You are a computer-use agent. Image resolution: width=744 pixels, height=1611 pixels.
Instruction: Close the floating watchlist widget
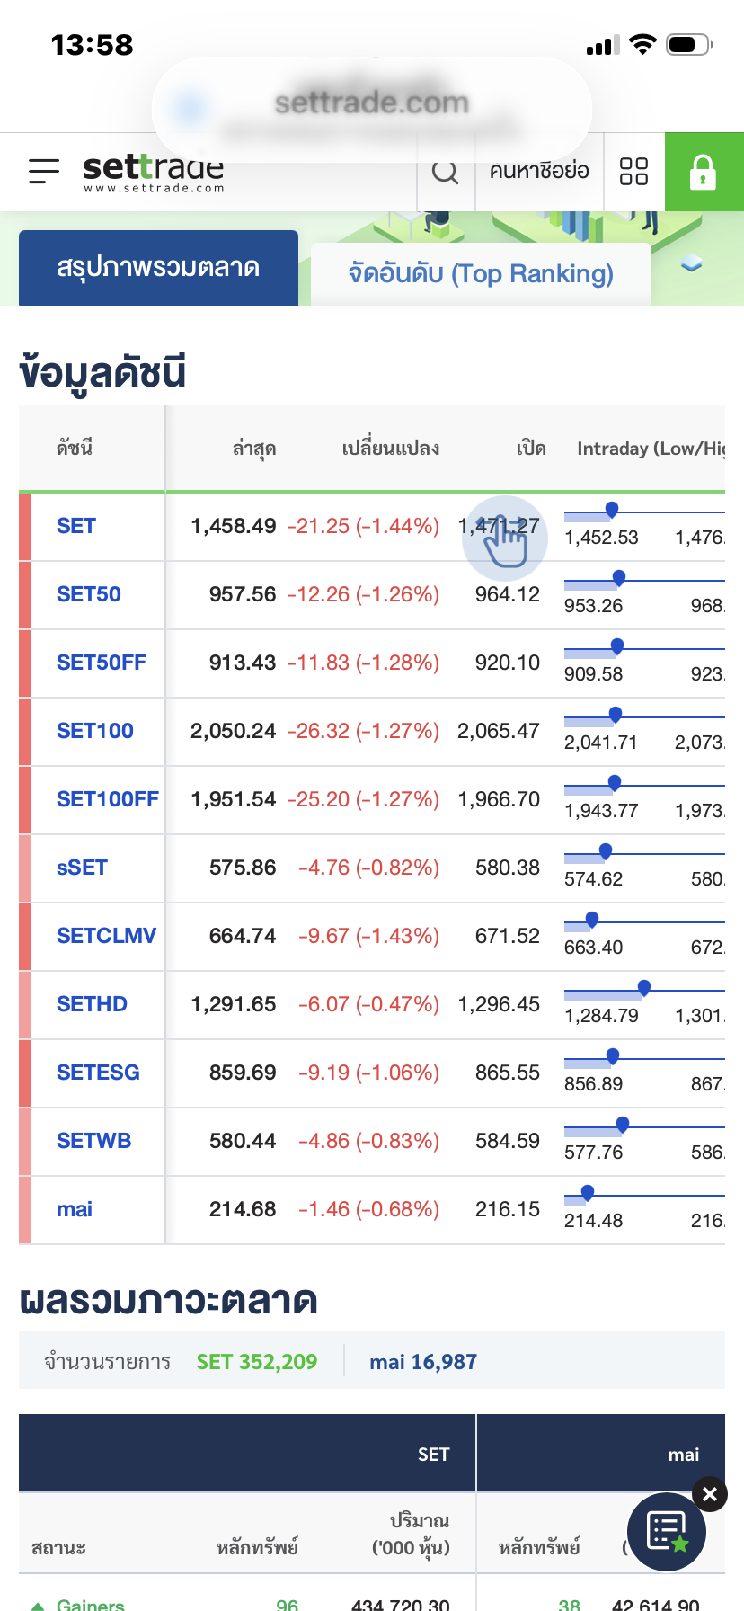[710, 1494]
